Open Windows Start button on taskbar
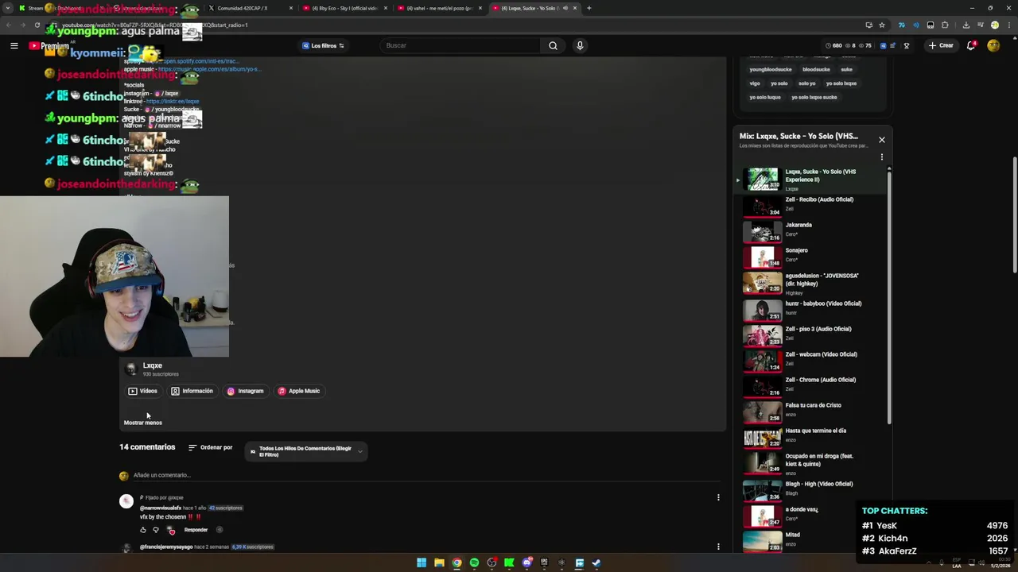Screen dimensions: 1018x572 [422, 563]
